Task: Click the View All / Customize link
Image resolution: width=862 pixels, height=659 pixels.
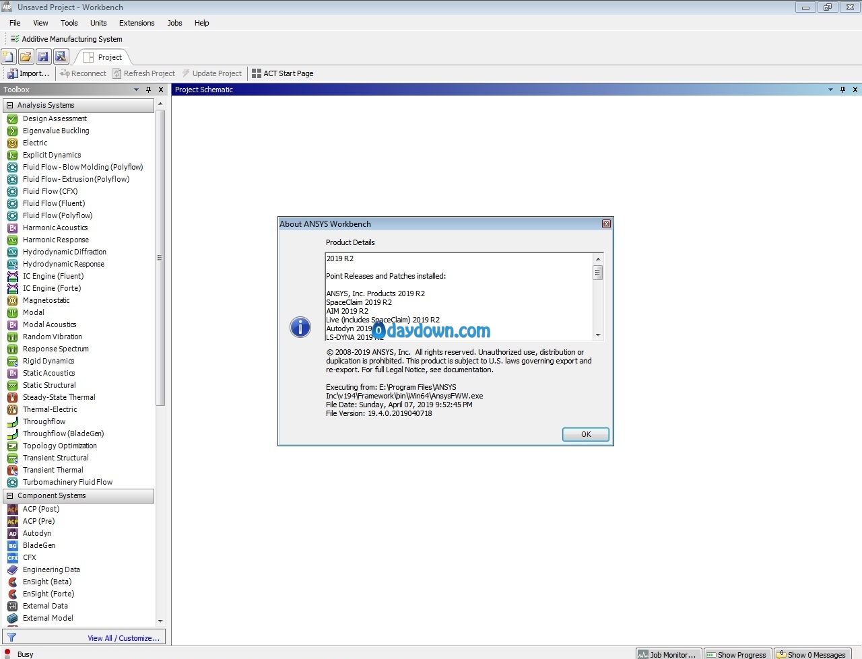Action: point(123,638)
